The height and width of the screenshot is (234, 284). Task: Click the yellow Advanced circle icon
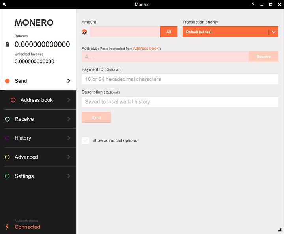point(7,157)
